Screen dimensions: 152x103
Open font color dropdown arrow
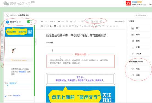(53, 26)
